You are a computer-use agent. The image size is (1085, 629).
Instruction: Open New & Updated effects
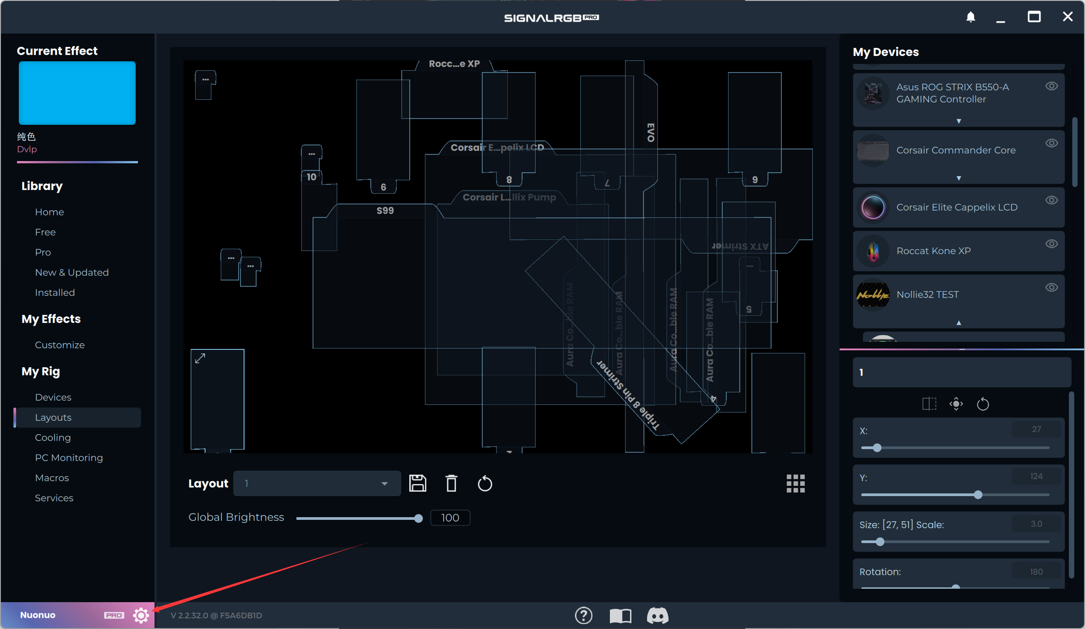(72, 272)
